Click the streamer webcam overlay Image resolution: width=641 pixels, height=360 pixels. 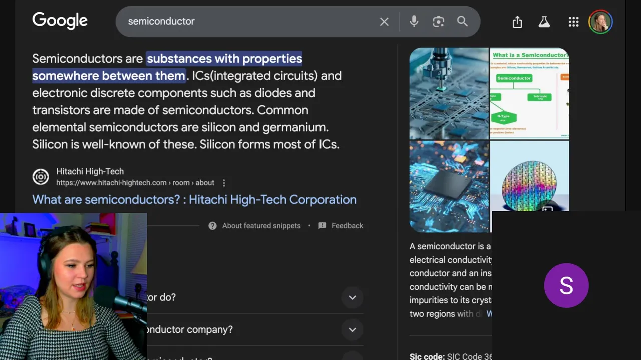click(73, 286)
